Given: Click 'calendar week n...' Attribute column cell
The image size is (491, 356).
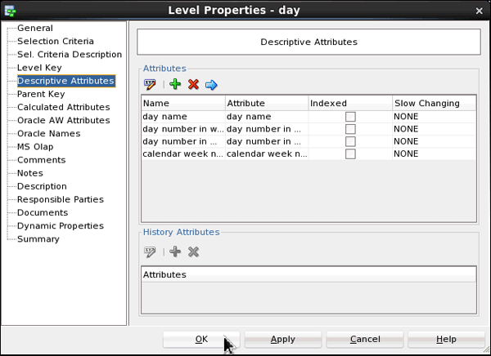Looking at the screenshot, I should 267,154.
